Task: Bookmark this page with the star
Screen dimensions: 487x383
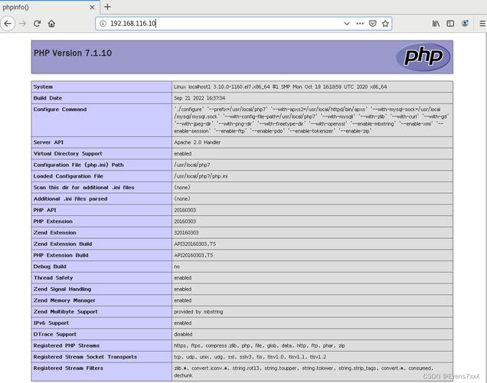Action: click(x=385, y=24)
